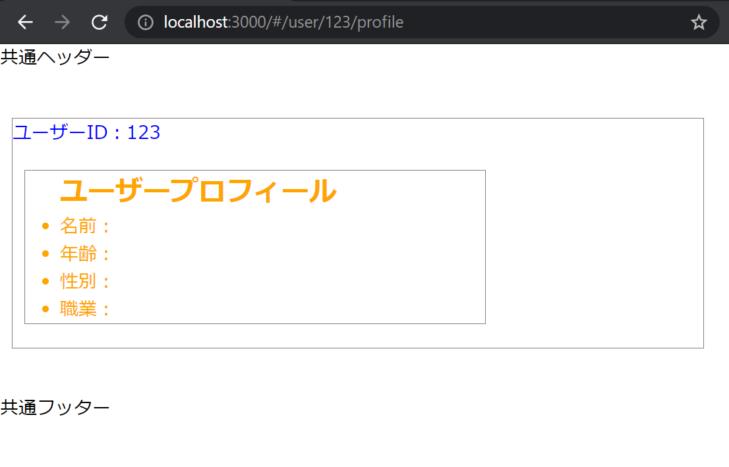The image size is (729, 467).
Task: Select the 職業： list item
Action: [85, 309]
